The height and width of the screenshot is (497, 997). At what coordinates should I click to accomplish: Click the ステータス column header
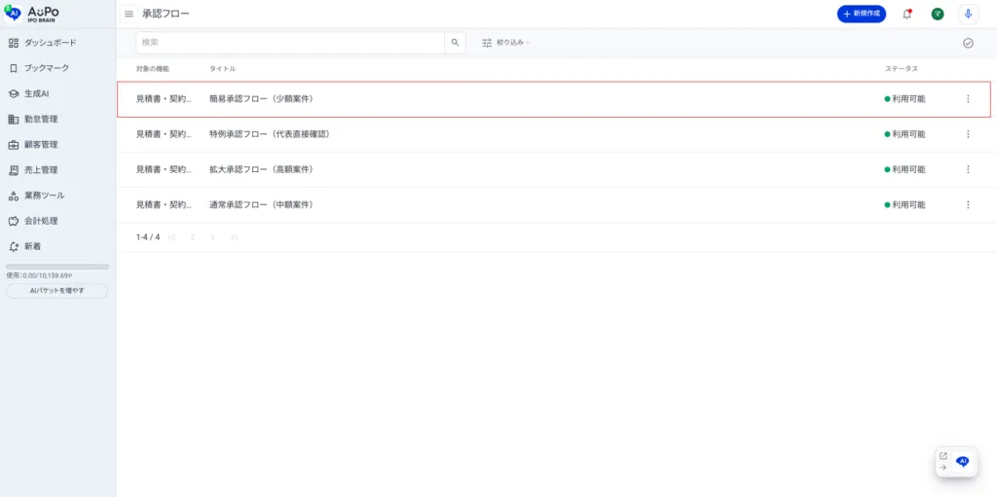pos(901,69)
